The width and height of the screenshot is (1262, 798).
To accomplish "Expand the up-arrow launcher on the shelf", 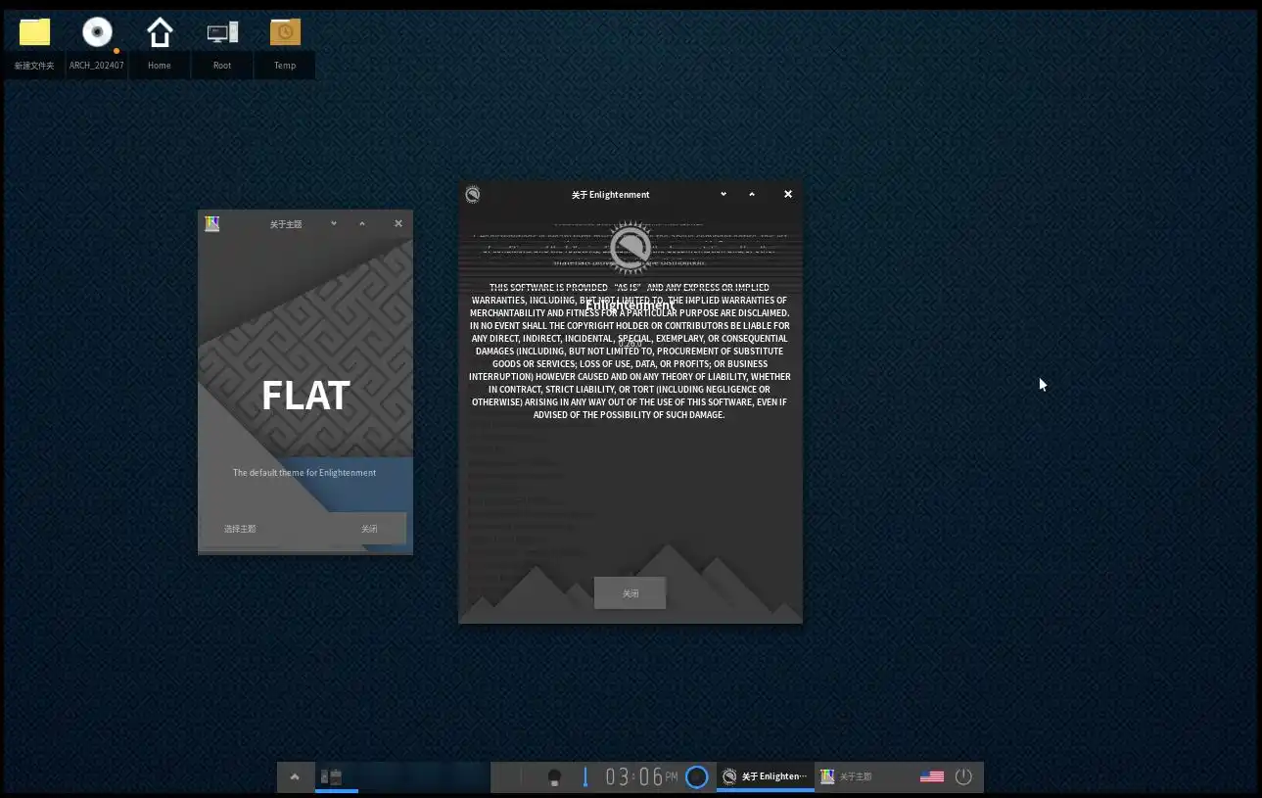I will (295, 777).
